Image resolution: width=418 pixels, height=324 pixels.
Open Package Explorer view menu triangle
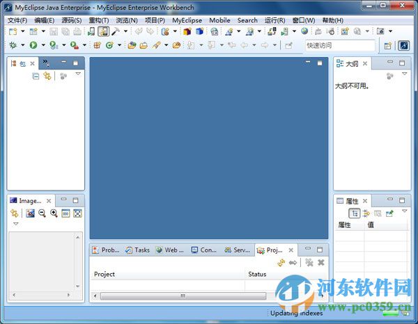click(78, 74)
